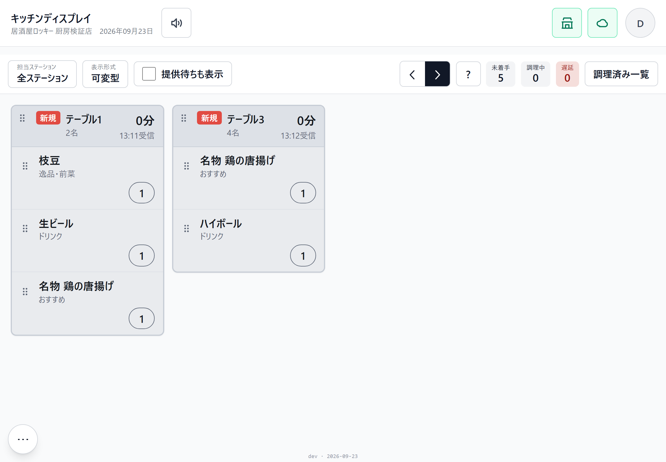Select the テーブル3 名物 鶏の唐揚げ item
This screenshot has width=666, height=462.
click(249, 178)
